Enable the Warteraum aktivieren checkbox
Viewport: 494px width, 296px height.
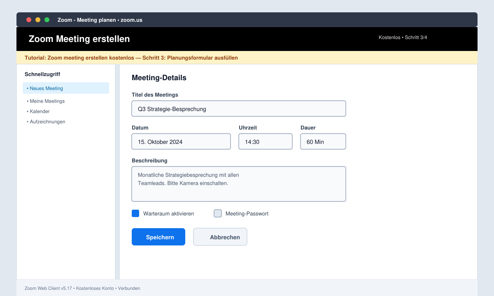(x=135, y=213)
